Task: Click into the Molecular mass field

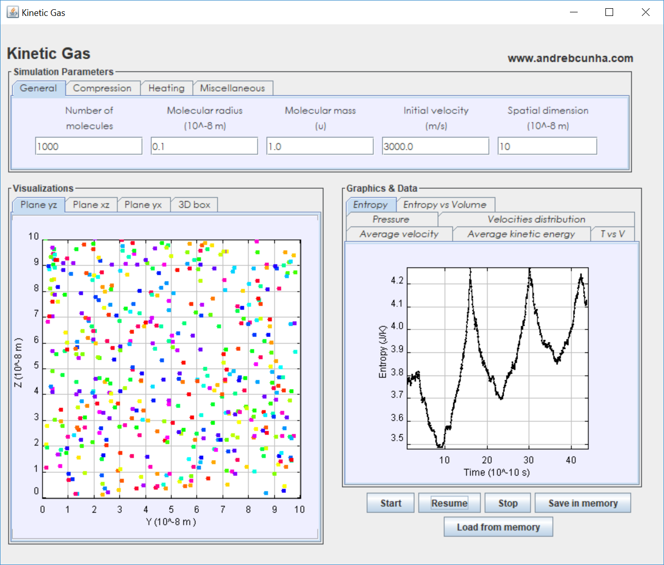Action: (x=320, y=146)
